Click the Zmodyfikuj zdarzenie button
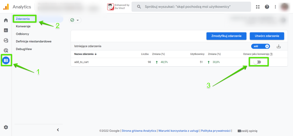This screenshot has height=136, width=293. tap(227, 36)
